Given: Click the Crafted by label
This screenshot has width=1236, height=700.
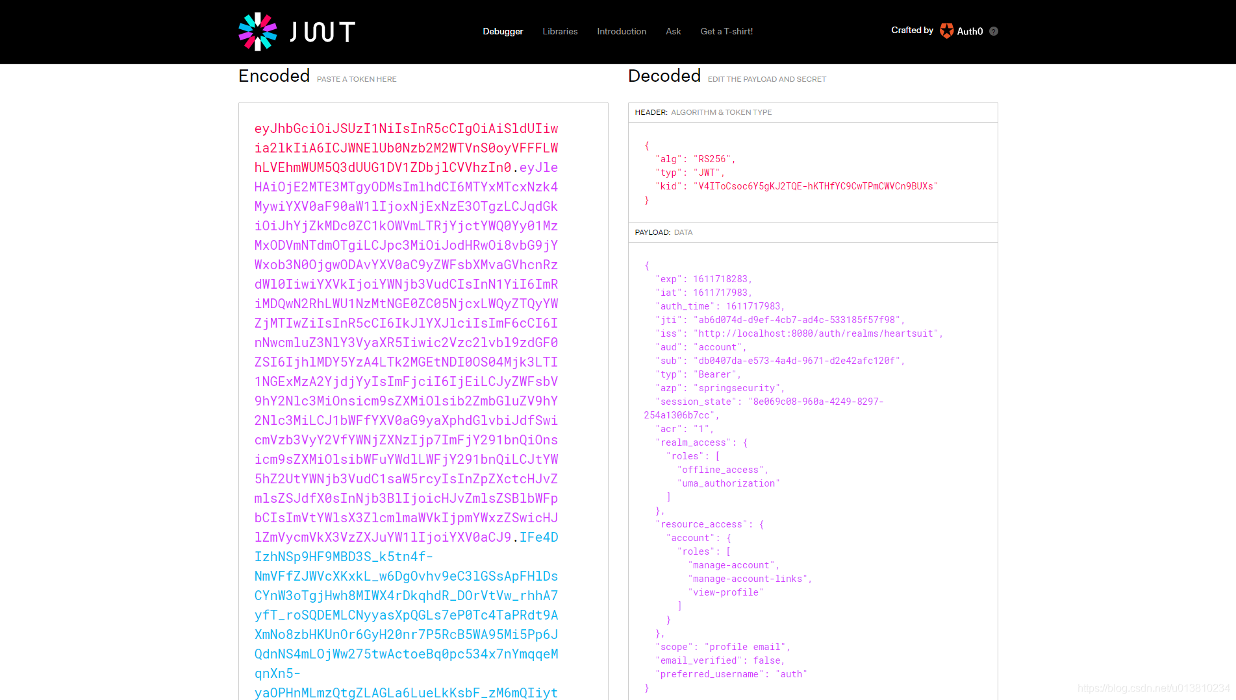Looking at the screenshot, I should (912, 30).
